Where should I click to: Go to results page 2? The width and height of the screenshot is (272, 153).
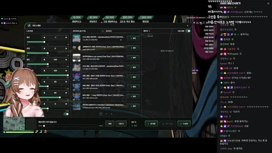[x=106, y=114]
